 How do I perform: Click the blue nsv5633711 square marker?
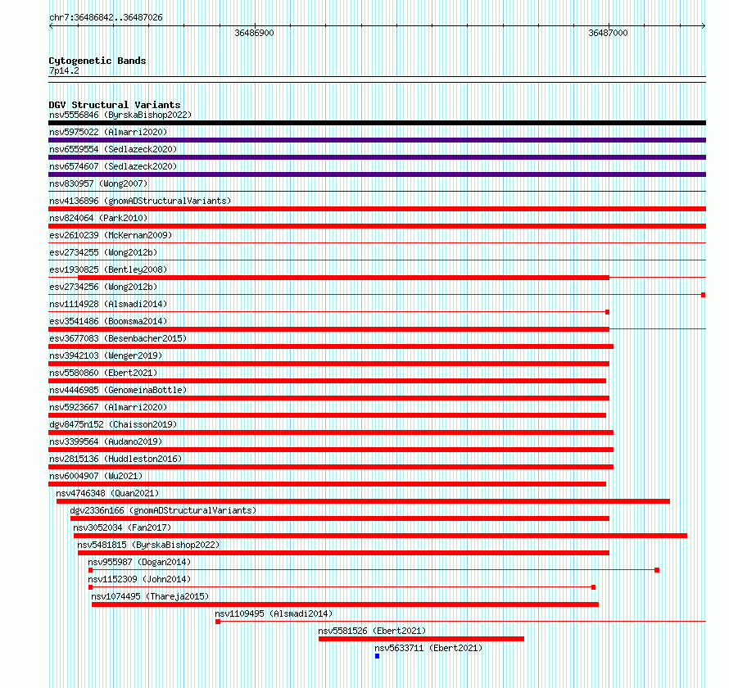click(377, 656)
